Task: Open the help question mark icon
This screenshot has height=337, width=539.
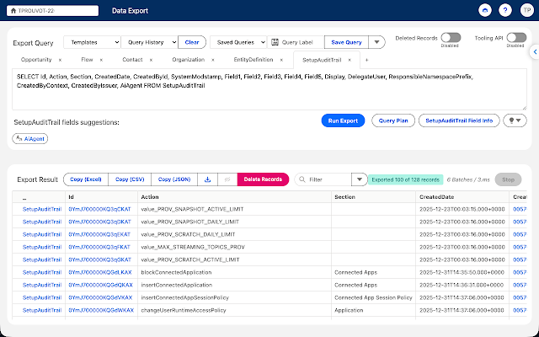Action: coord(505,10)
